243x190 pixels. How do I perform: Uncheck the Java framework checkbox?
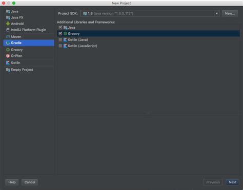point(60,27)
